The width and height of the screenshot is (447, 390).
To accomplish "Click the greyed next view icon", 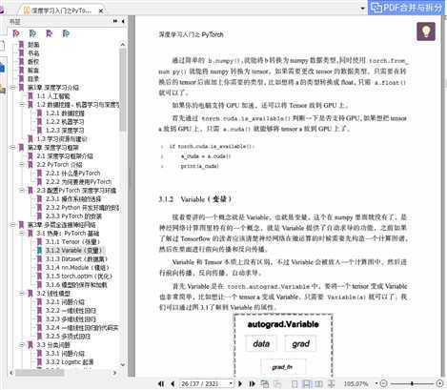I will click(277, 383).
